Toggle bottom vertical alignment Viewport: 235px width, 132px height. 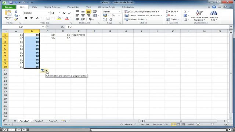pos(88,11)
